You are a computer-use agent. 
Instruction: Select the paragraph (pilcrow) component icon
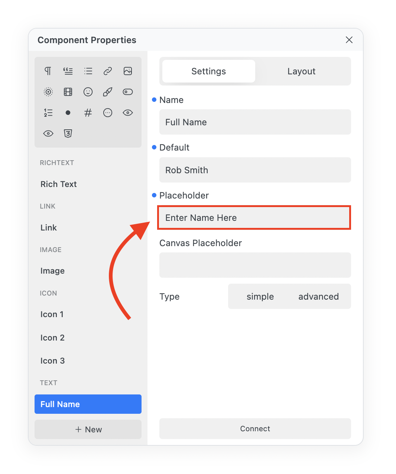click(x=48, y=71)
